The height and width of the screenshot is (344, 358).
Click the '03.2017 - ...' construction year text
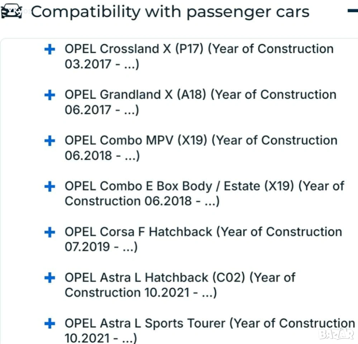tap(102, 65)
